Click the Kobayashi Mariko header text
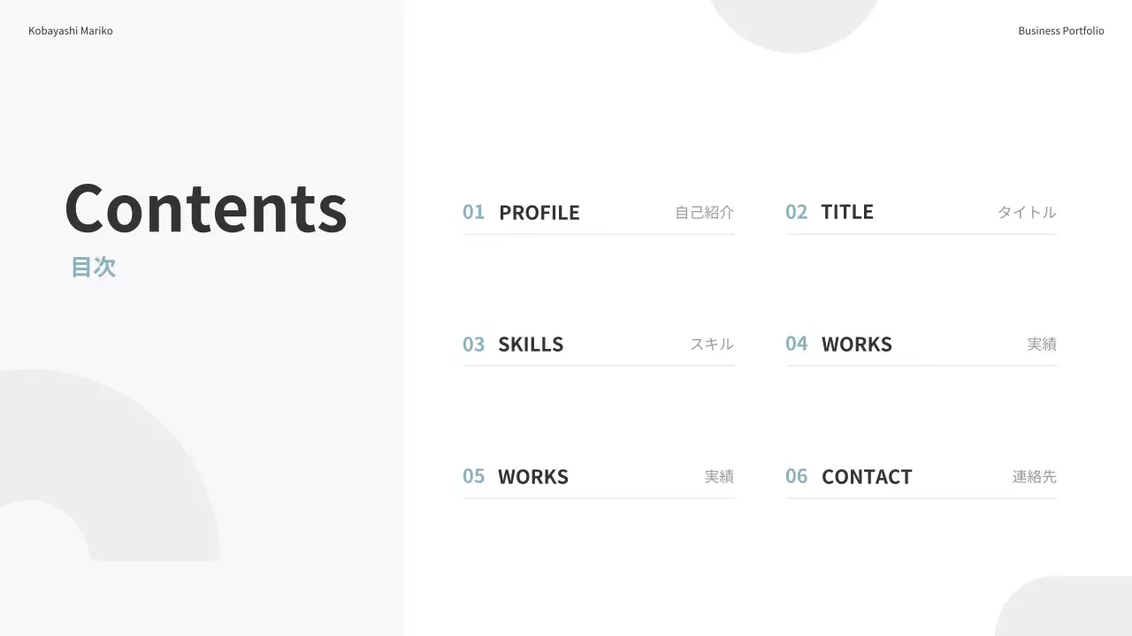This screenshot has height=636, width=1132. coord(71,31)
